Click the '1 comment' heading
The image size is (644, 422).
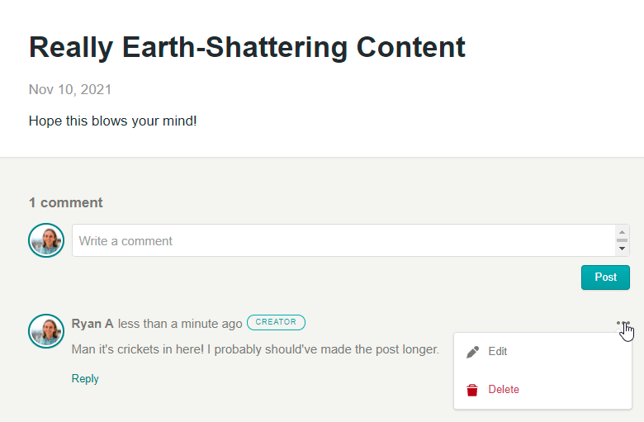[x=66, y=202]
